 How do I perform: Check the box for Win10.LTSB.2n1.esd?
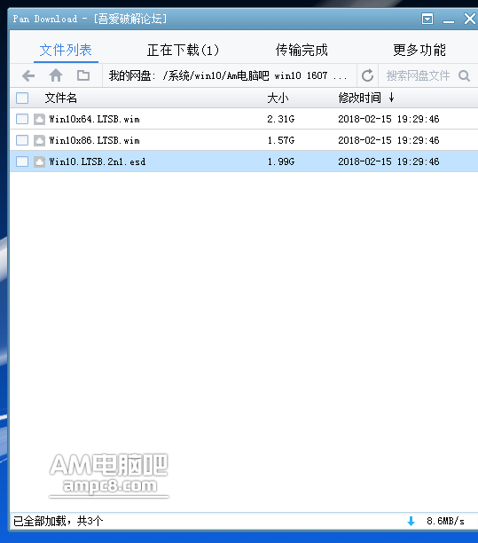pyautogui.click(x=22, y=161)
